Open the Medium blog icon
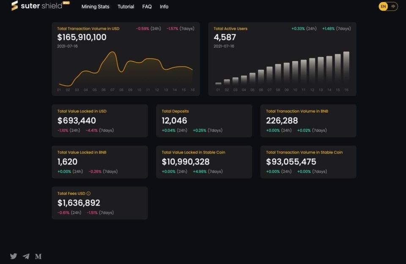406x264 pixels. tap(38, 256)
